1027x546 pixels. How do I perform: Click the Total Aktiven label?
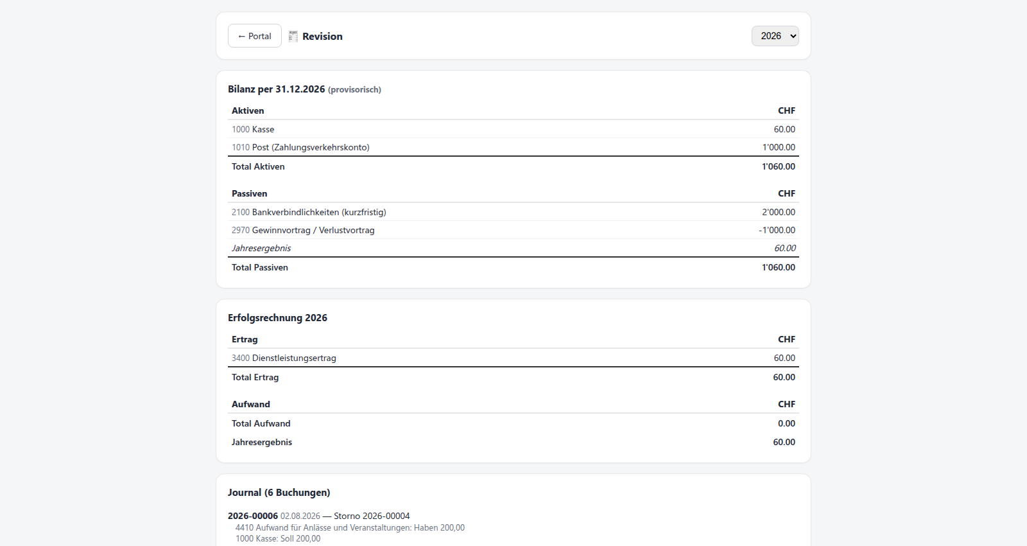click(x=258, y=166)
